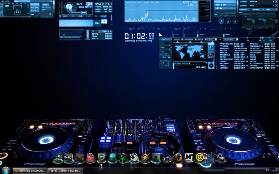Click the 'DRIVE #1 // C:\' label
Screen dimensions: 279x174
(103, 4)
